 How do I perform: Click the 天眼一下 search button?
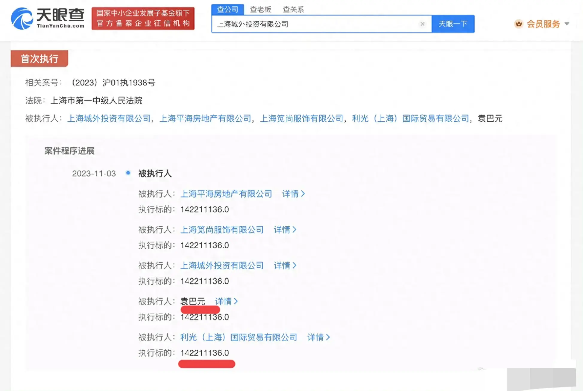tap(453, 24)
